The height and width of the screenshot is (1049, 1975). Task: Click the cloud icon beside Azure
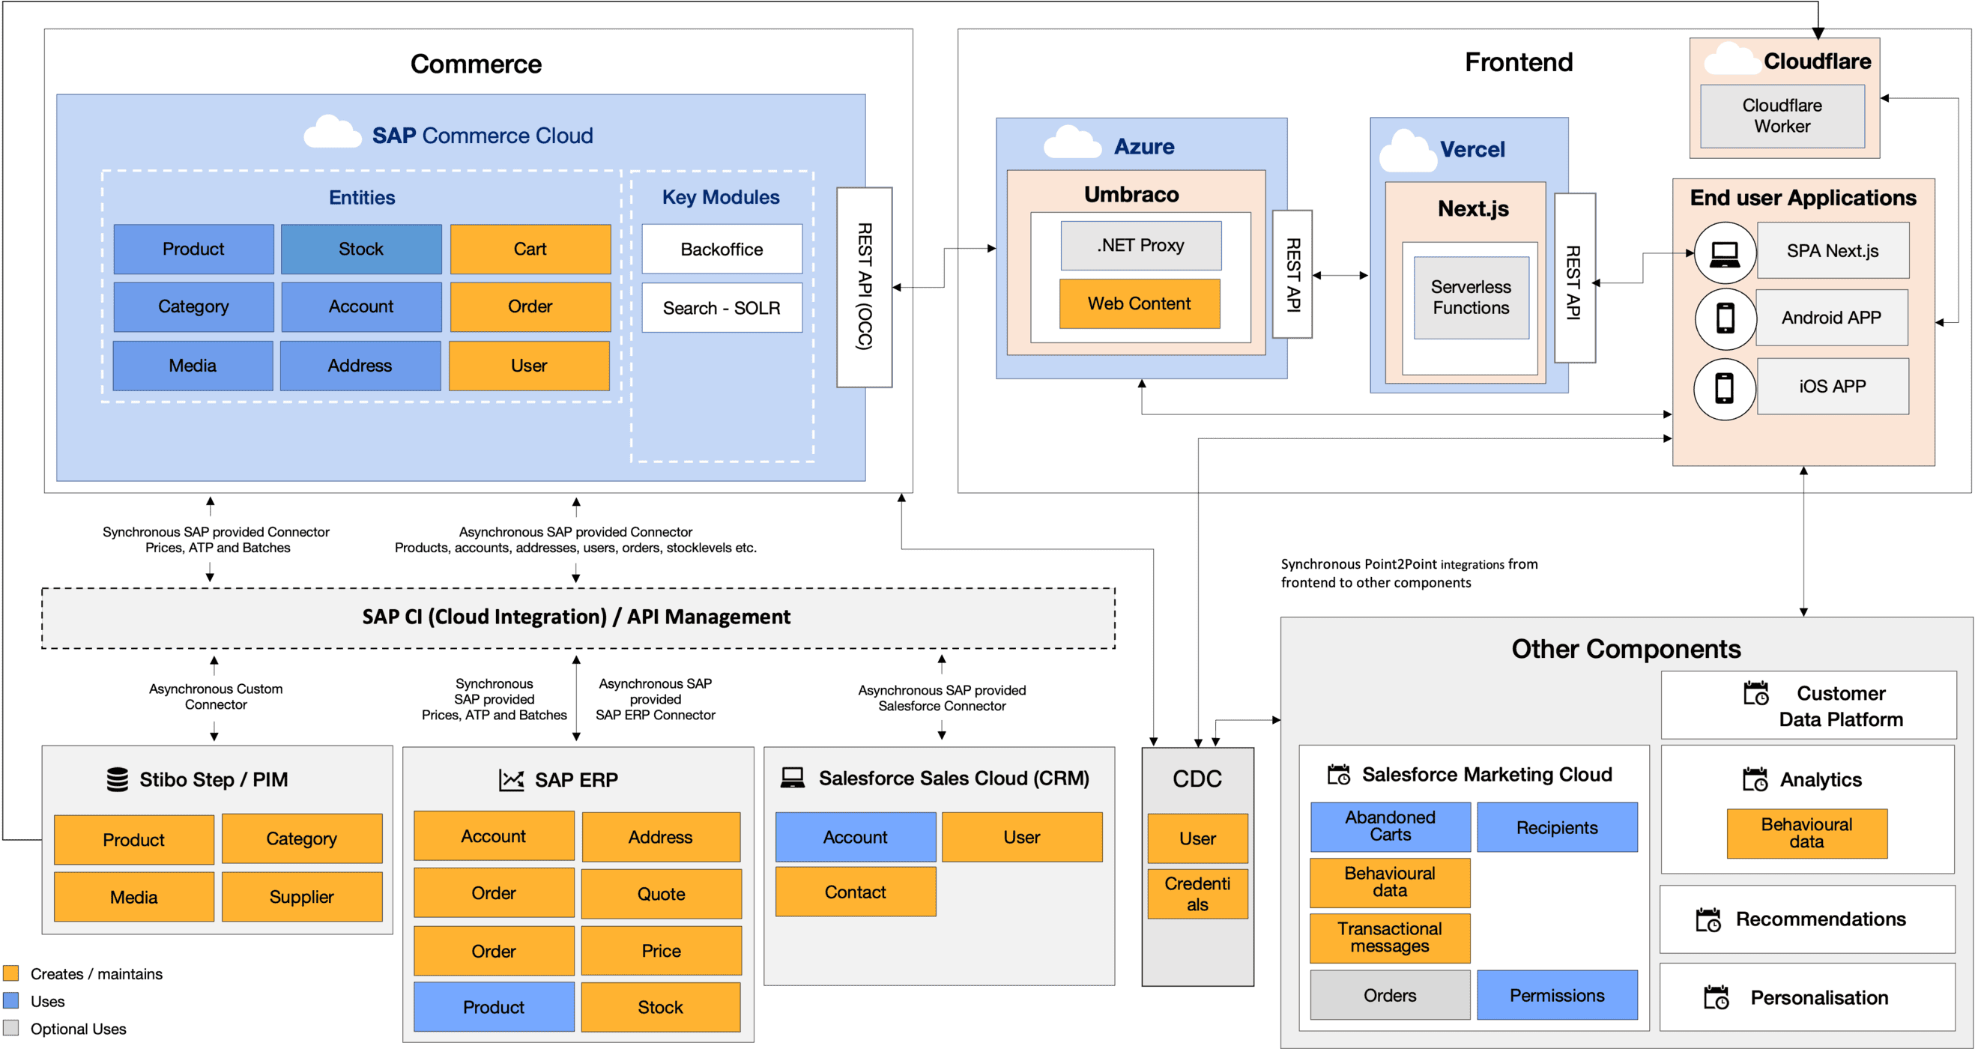pyautogui.click(x=1072, y=143)
